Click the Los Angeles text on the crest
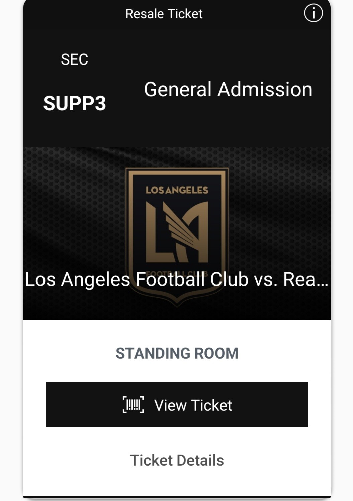The width and height of the screenshot is (353, 501). pyautogui.click(x=177, y=190)
